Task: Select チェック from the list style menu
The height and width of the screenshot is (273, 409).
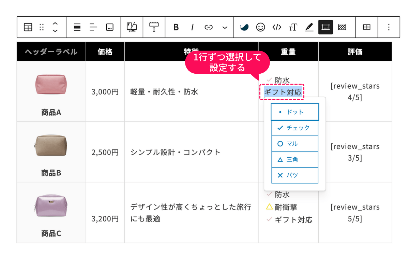Action: [294, 128]
